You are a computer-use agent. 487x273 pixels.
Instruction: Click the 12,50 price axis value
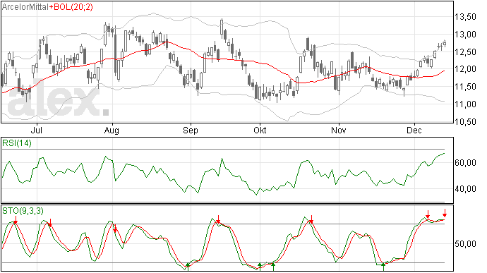[x=465, y=52]
